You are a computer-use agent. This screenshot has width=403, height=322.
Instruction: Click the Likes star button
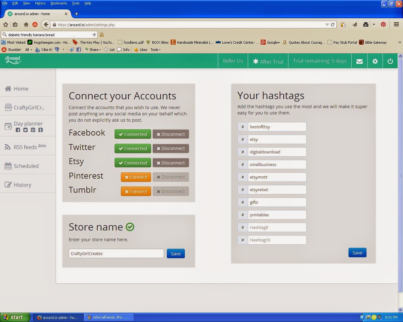(140, 49)
